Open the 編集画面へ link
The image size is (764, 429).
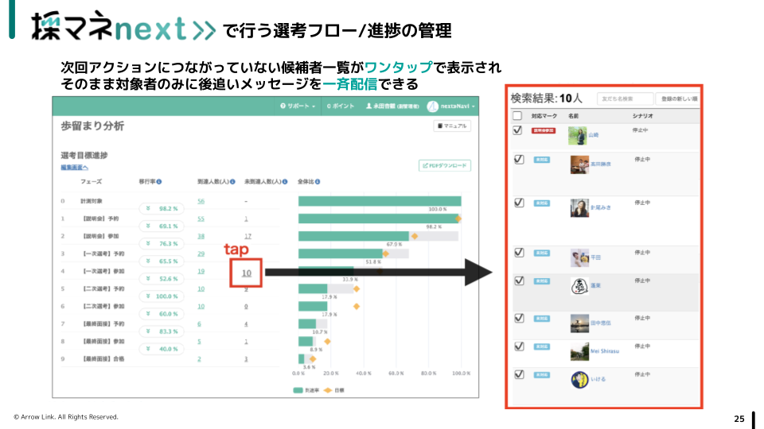pos(74,168)
